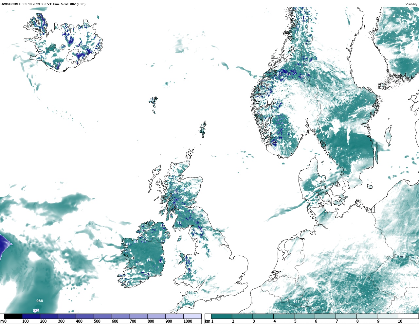Pick the 7–8 km pale teal swatch
Image resolution: width=419 pixels, height=324 pixels.
pos(346,316)
